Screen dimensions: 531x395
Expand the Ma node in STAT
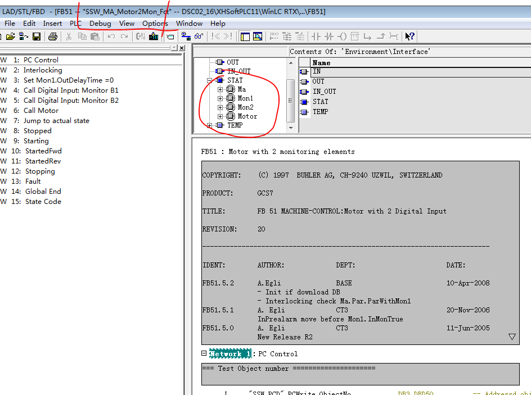(x=220, y=89)
